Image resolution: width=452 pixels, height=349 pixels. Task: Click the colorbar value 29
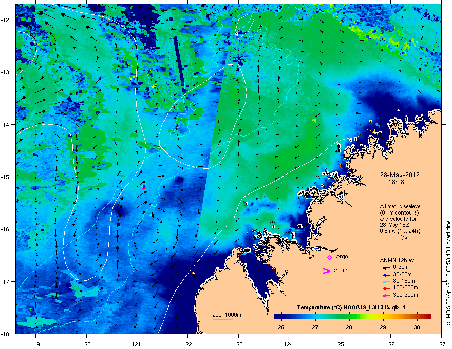pos(383,327)
